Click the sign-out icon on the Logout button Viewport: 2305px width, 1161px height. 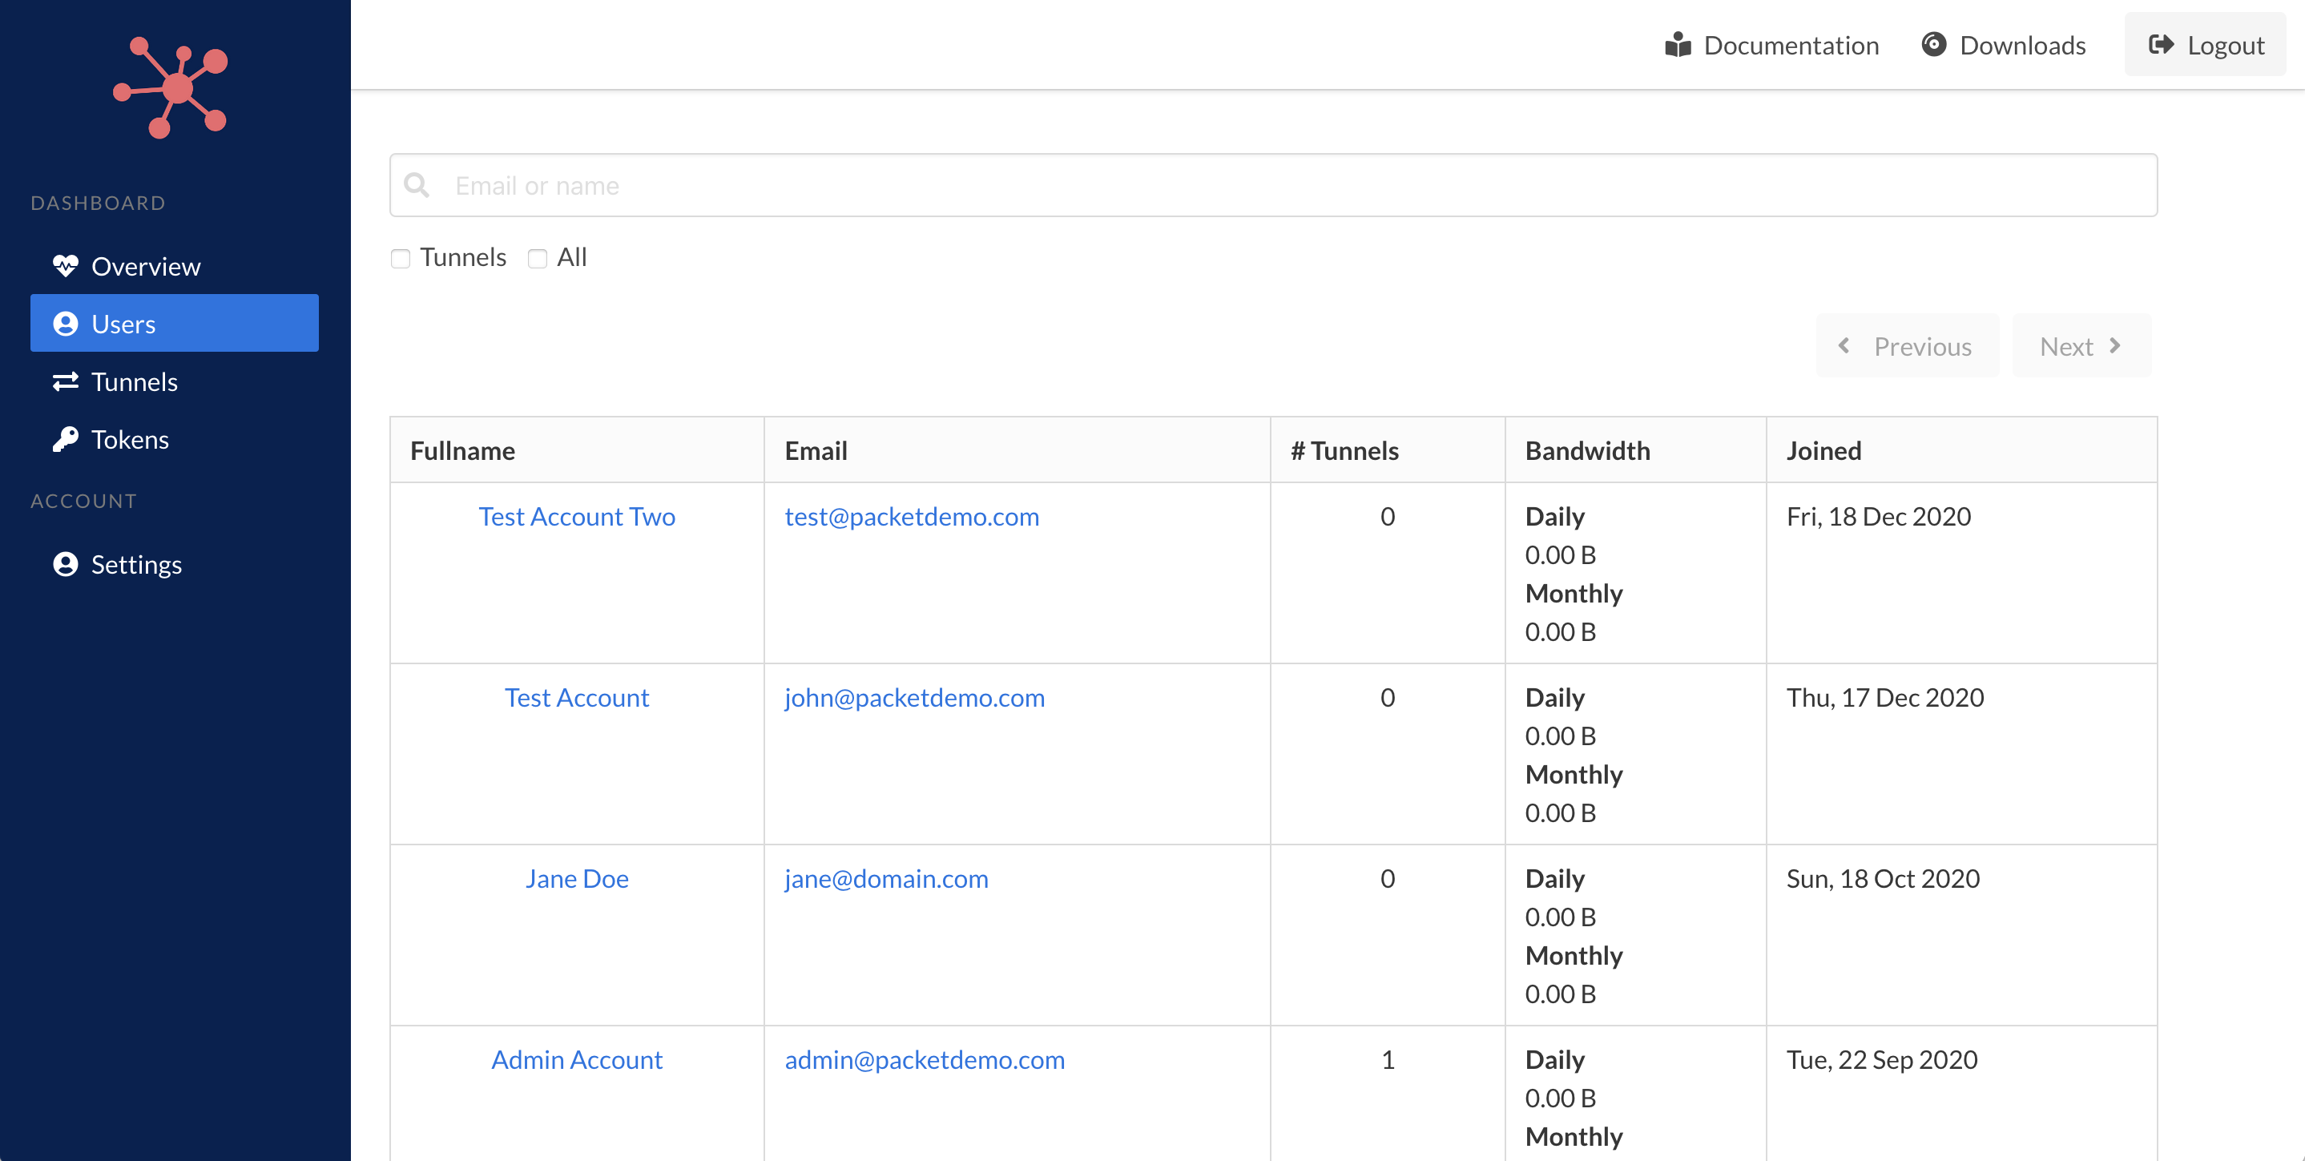pos(2161,45)
